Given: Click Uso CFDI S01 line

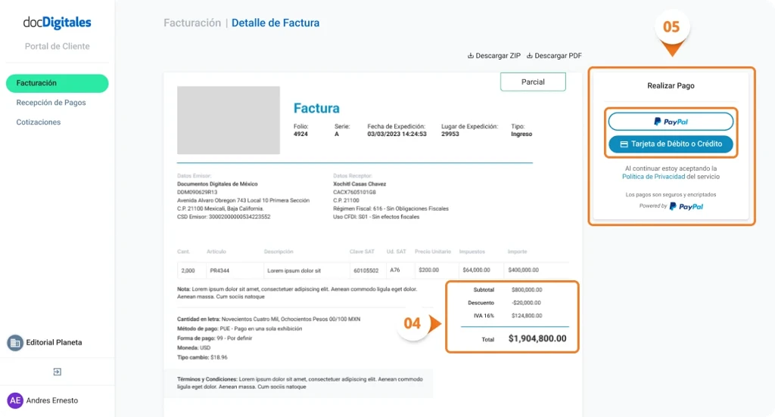Looking at the screenshot, I should pyautogui.click(x=376, y=217).
